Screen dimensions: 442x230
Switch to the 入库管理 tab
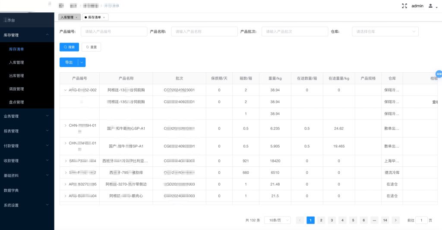pos(67,17)
